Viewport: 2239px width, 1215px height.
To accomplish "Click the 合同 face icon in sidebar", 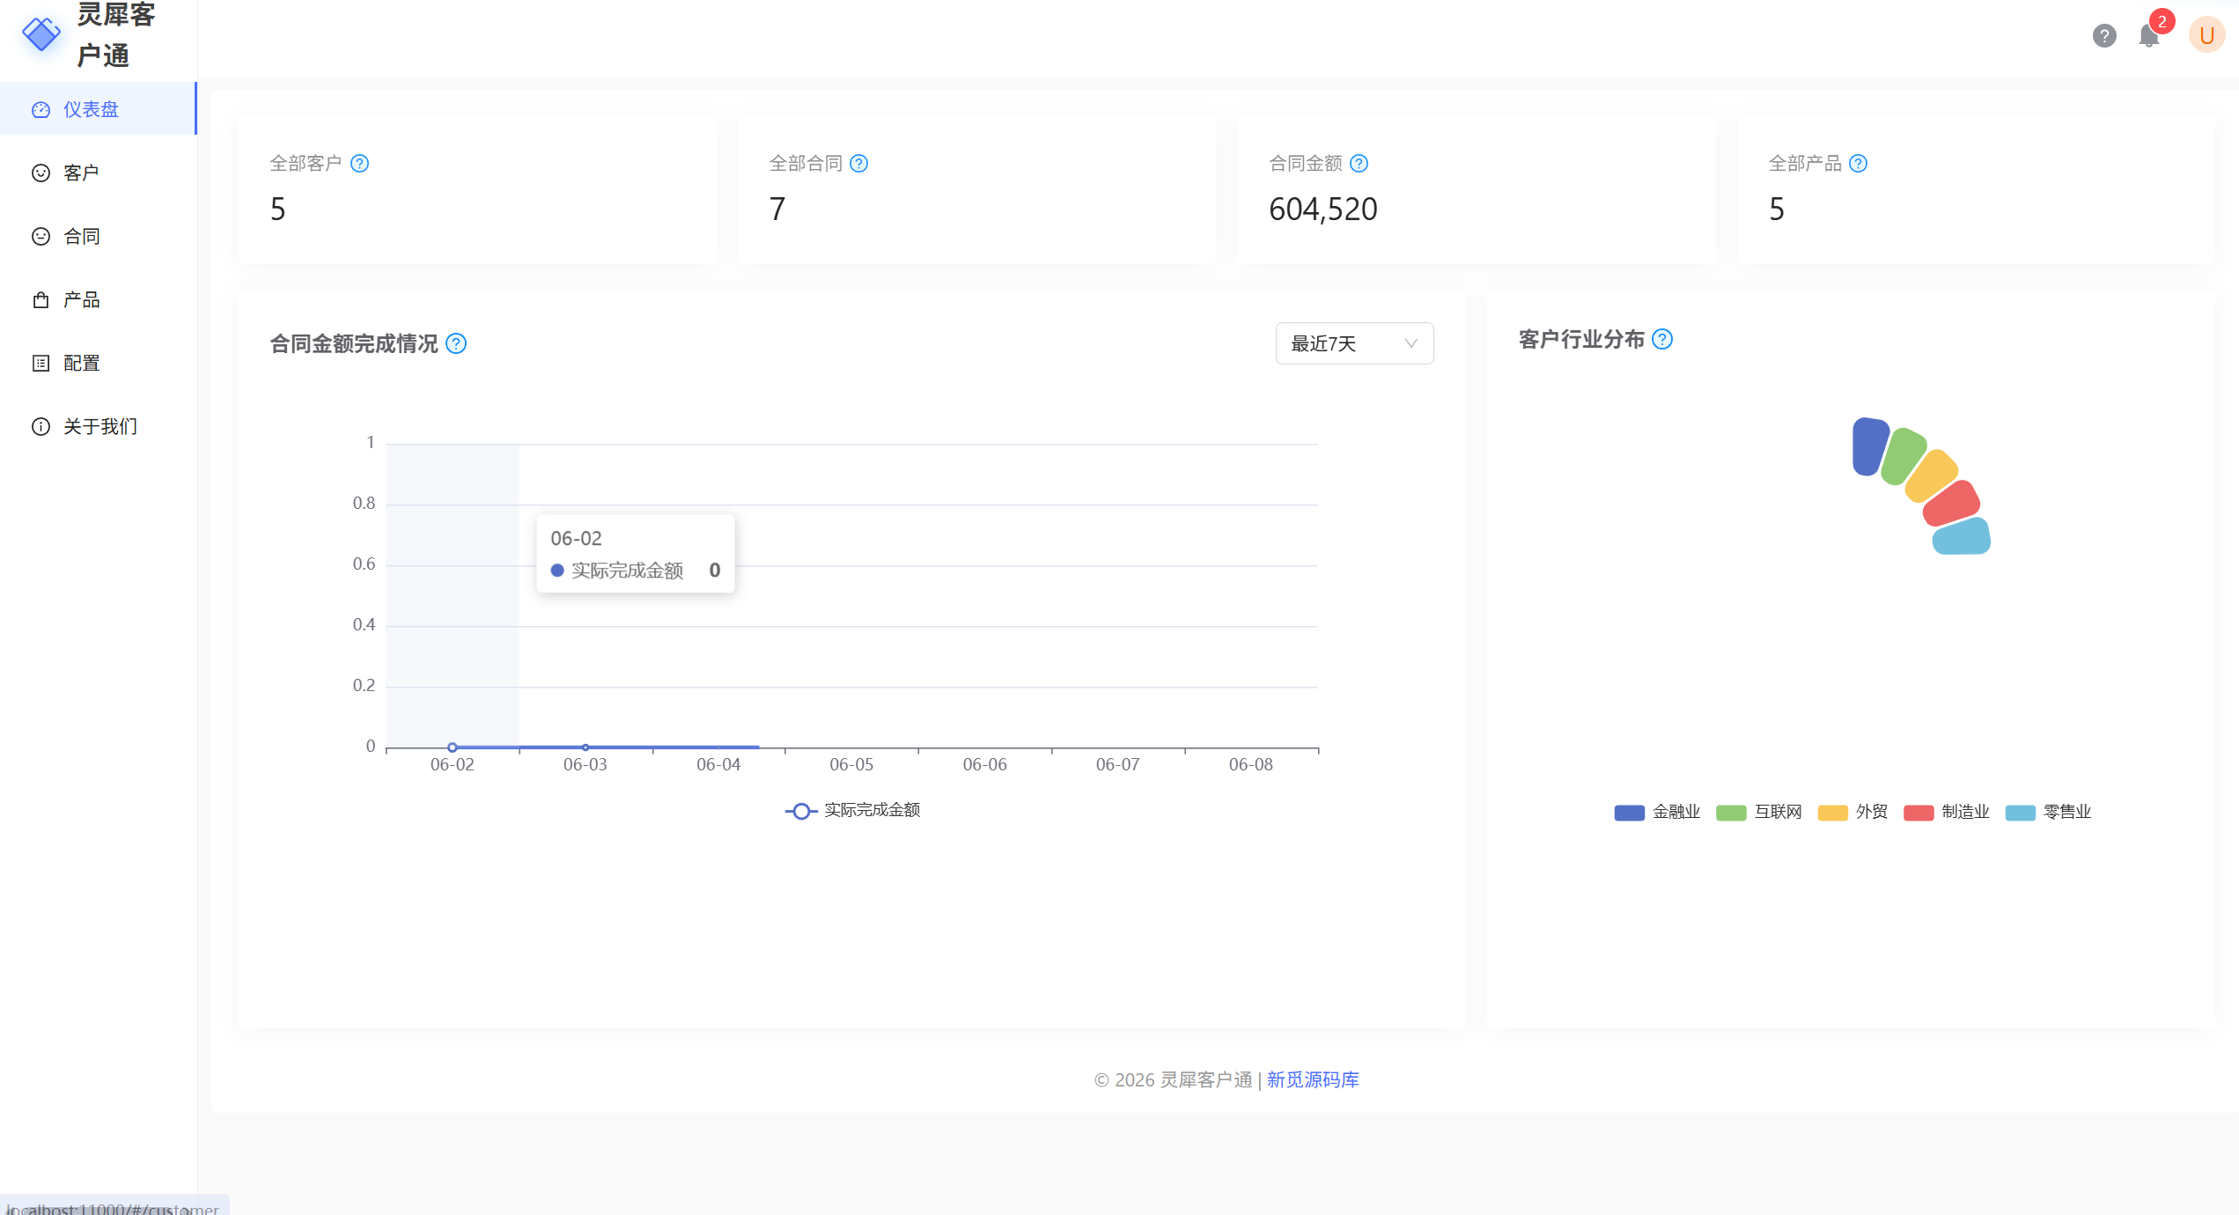I will coord(41,236).
